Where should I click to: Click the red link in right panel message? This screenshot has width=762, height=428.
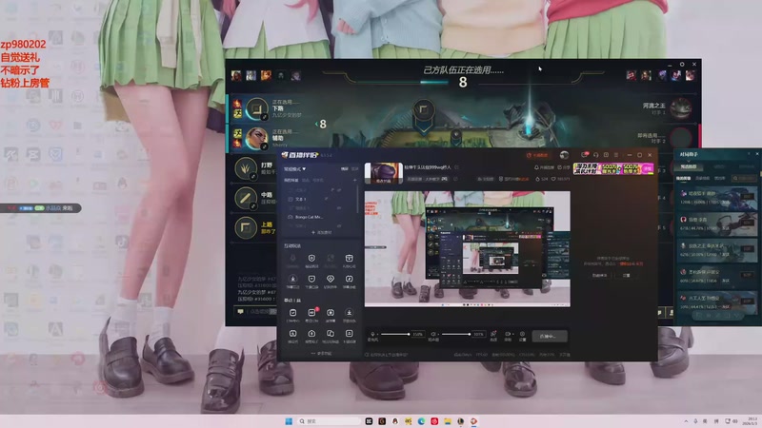[x=632, y=264]
